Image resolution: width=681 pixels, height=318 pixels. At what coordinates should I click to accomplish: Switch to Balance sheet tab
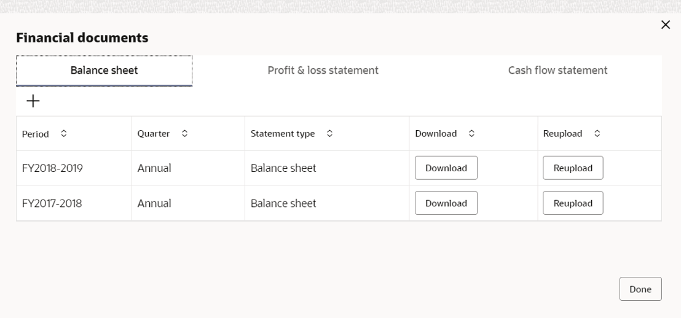click(x=104, y=71)
